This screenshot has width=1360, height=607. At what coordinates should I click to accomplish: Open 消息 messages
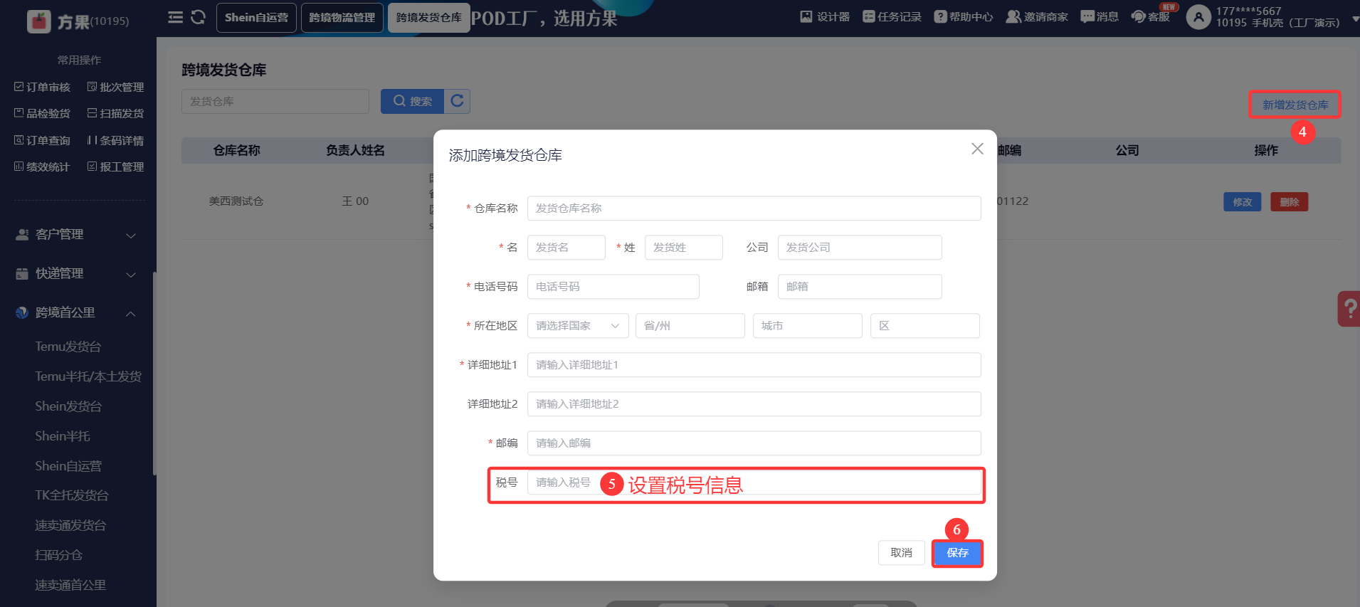click(x=1100, y=17)
